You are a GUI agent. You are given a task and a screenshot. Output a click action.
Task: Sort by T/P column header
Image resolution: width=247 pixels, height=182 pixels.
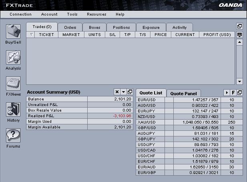pos(127,35)
